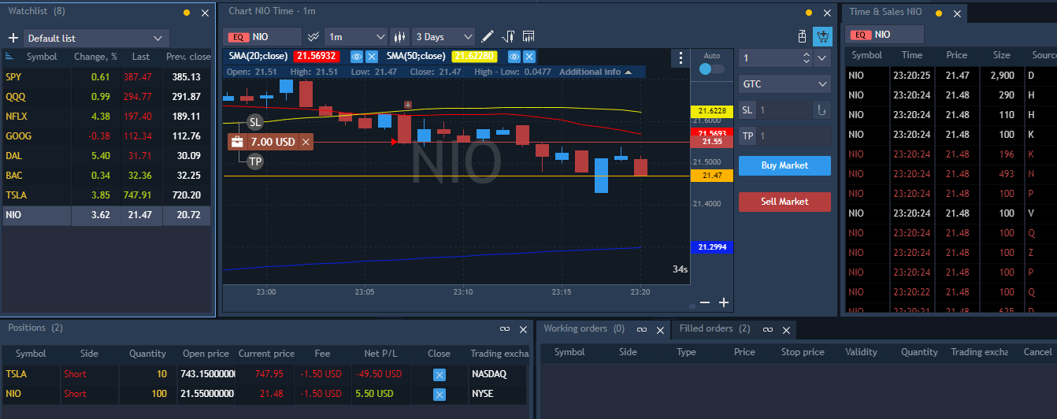Viewport: 1057px width, 419px height.
Task: Click the Sell Market button
Action: (x=784, y=202)
